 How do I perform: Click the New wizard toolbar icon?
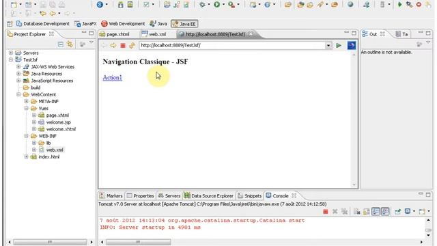point(14,5)
